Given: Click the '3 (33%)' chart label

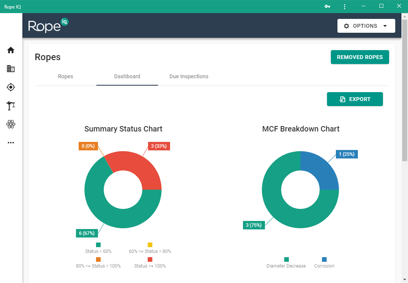Looking at the screenshot, I should (x=159, y=146).
